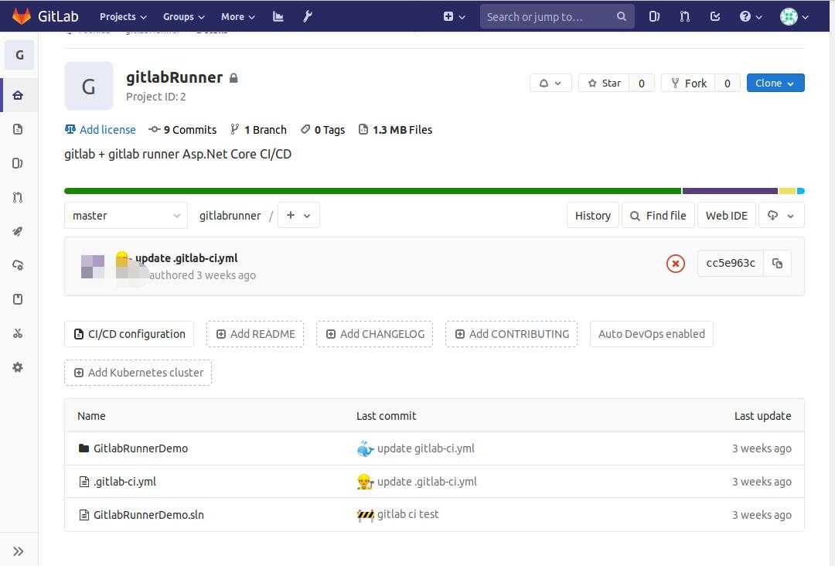Open the .gitlab-ci.yml file

tap(124, 482)
